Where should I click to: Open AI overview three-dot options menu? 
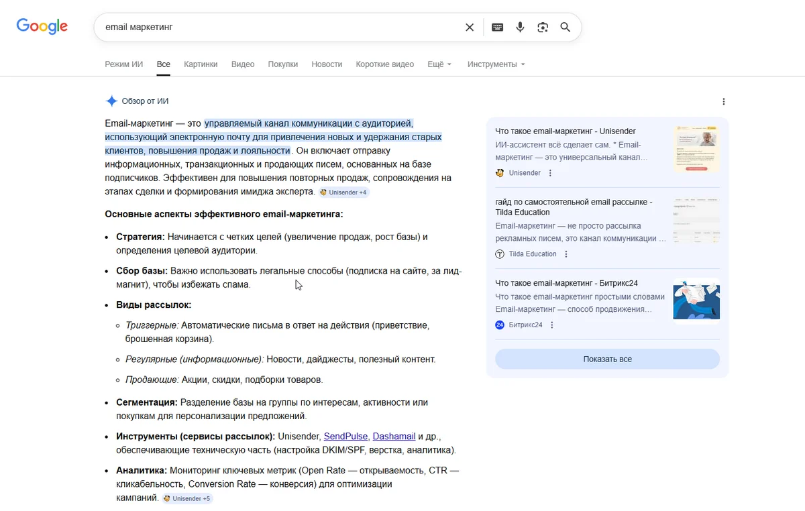coord(723,102)
